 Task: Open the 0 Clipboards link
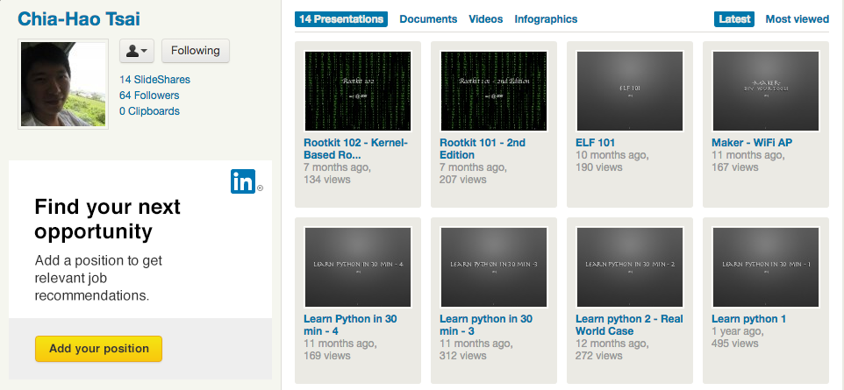150,111
